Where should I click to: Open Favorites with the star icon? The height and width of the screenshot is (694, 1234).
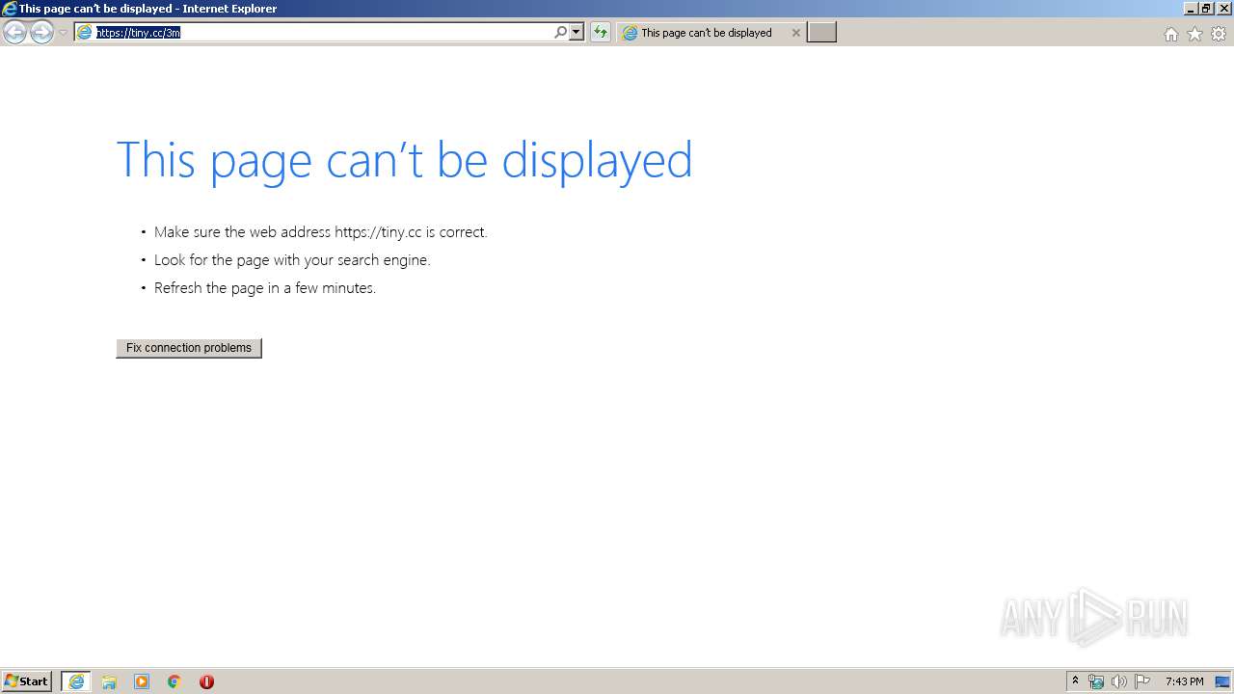[1194, 34]
